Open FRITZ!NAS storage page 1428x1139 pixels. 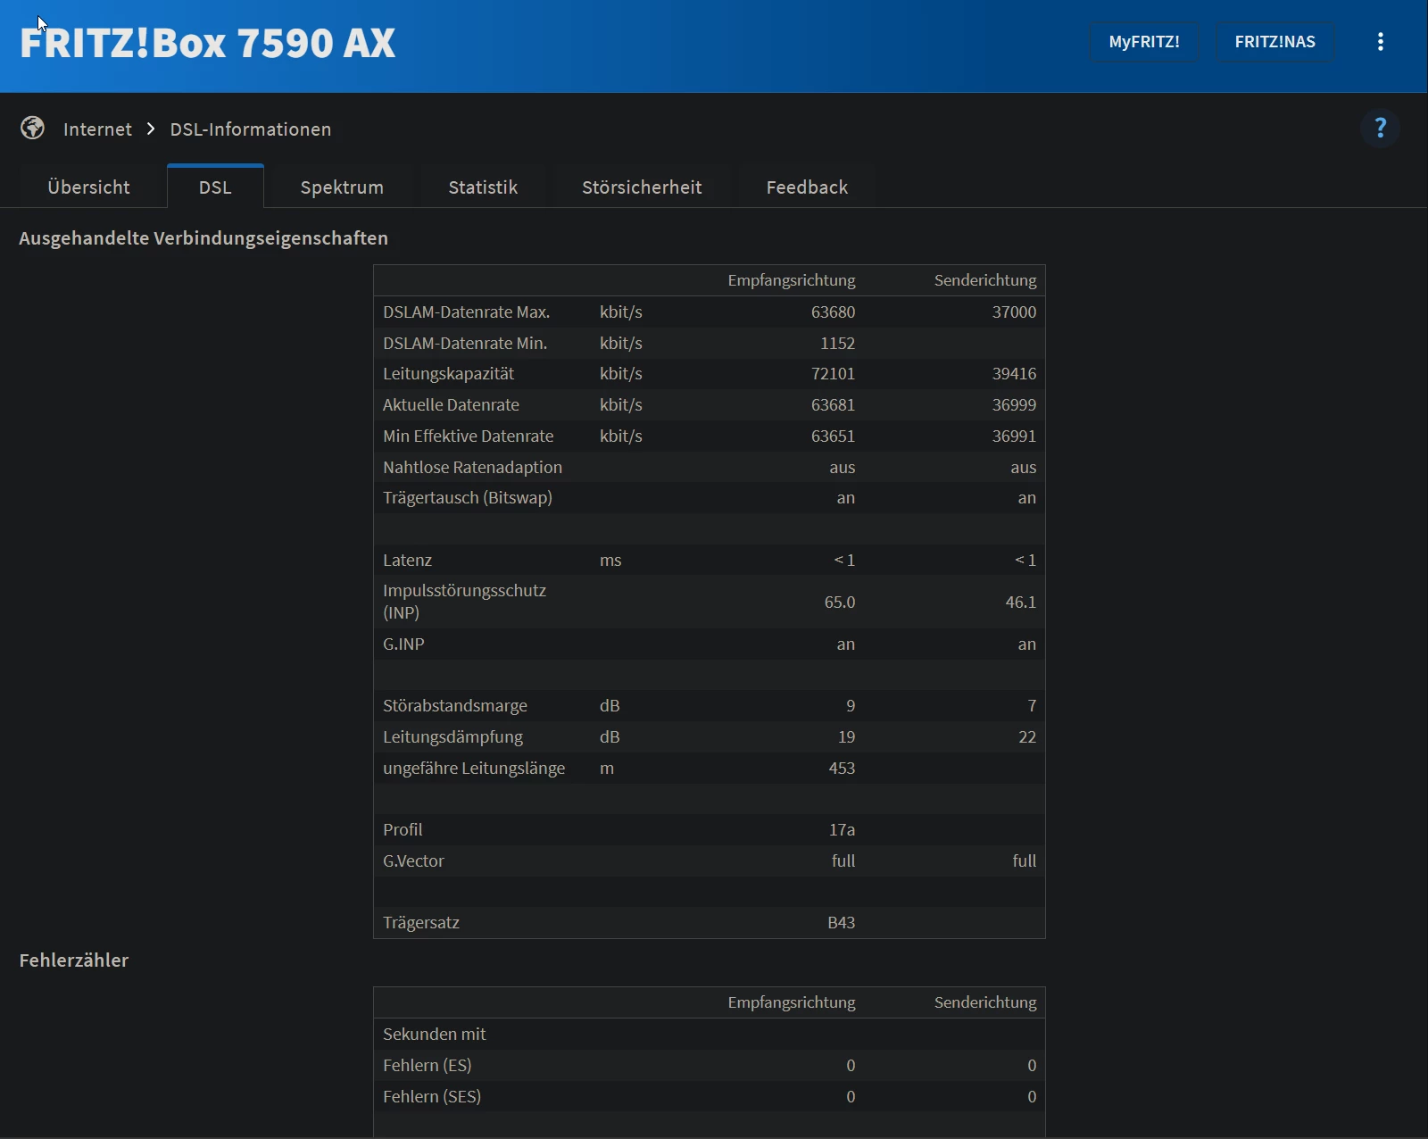coord(1274,42)
